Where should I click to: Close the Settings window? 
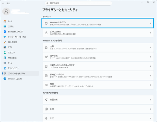(154, 2)
